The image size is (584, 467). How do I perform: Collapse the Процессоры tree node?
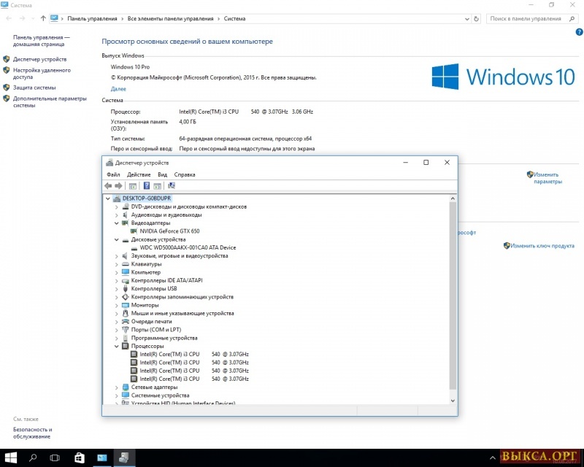coord(117,346)
